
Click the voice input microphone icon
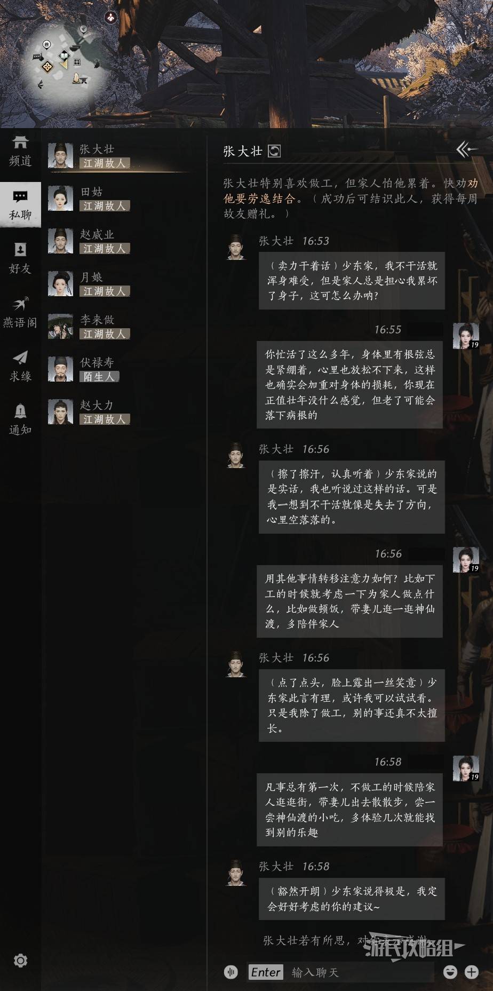pos(231,972)
